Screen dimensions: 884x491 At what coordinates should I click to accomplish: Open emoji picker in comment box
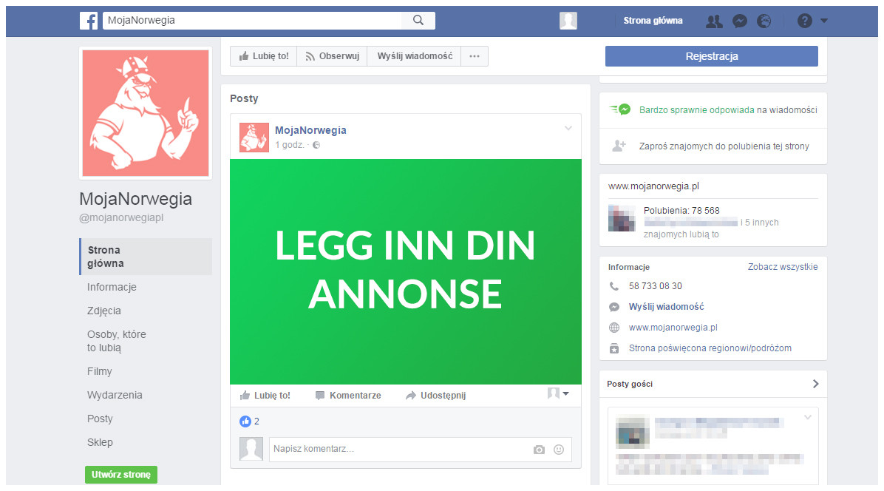(x=559, y=450)
